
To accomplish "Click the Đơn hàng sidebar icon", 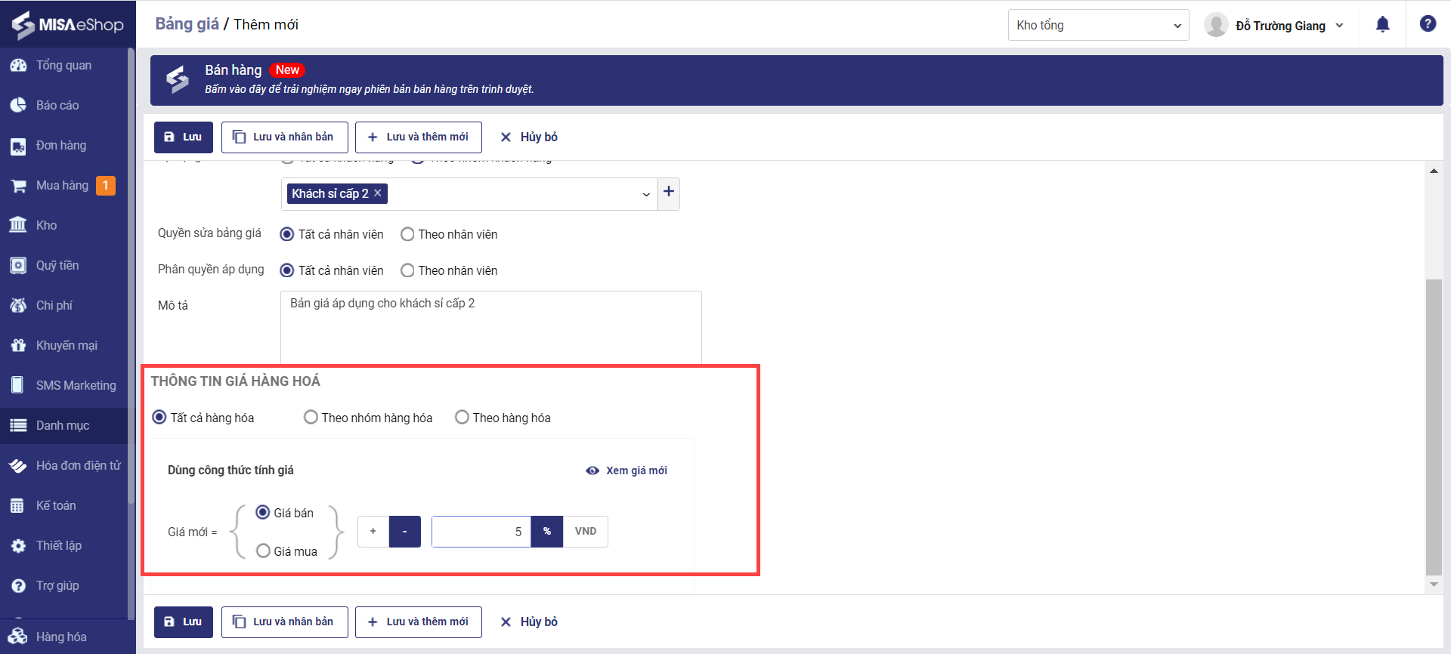I will tap(18, 146).
